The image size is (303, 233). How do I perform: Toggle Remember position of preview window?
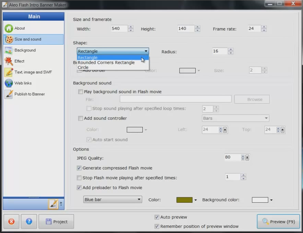click(x=157, y=226)
